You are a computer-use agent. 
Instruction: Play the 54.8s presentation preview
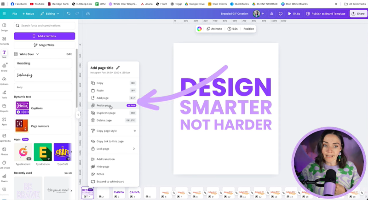[x=294, y=14]
